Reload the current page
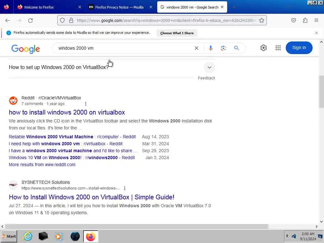Image resolution: width=324 pixels, height=243 pixels. pyautogui.click(x=30, y=21)
